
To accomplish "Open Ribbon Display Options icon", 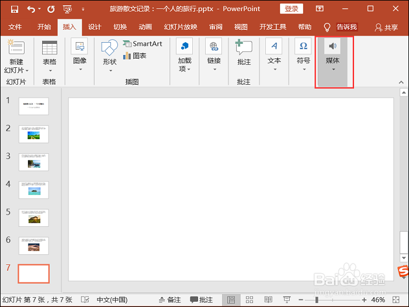I will click(320, 9).
